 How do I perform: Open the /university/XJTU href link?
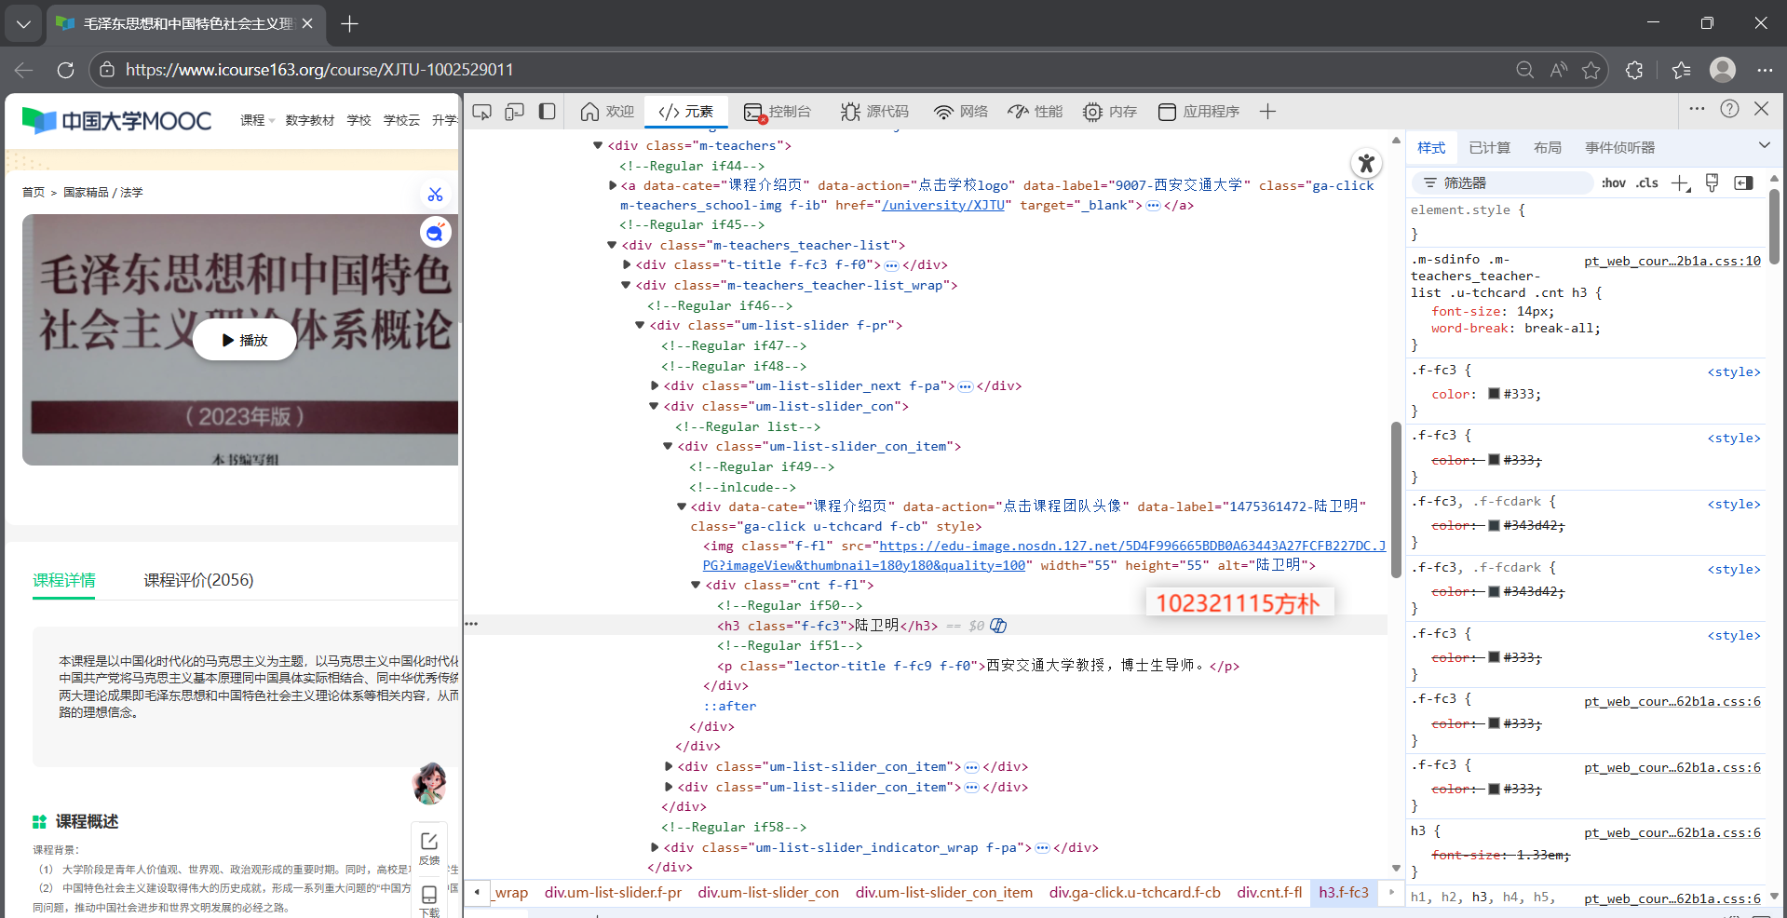click(x=943, y=205)
